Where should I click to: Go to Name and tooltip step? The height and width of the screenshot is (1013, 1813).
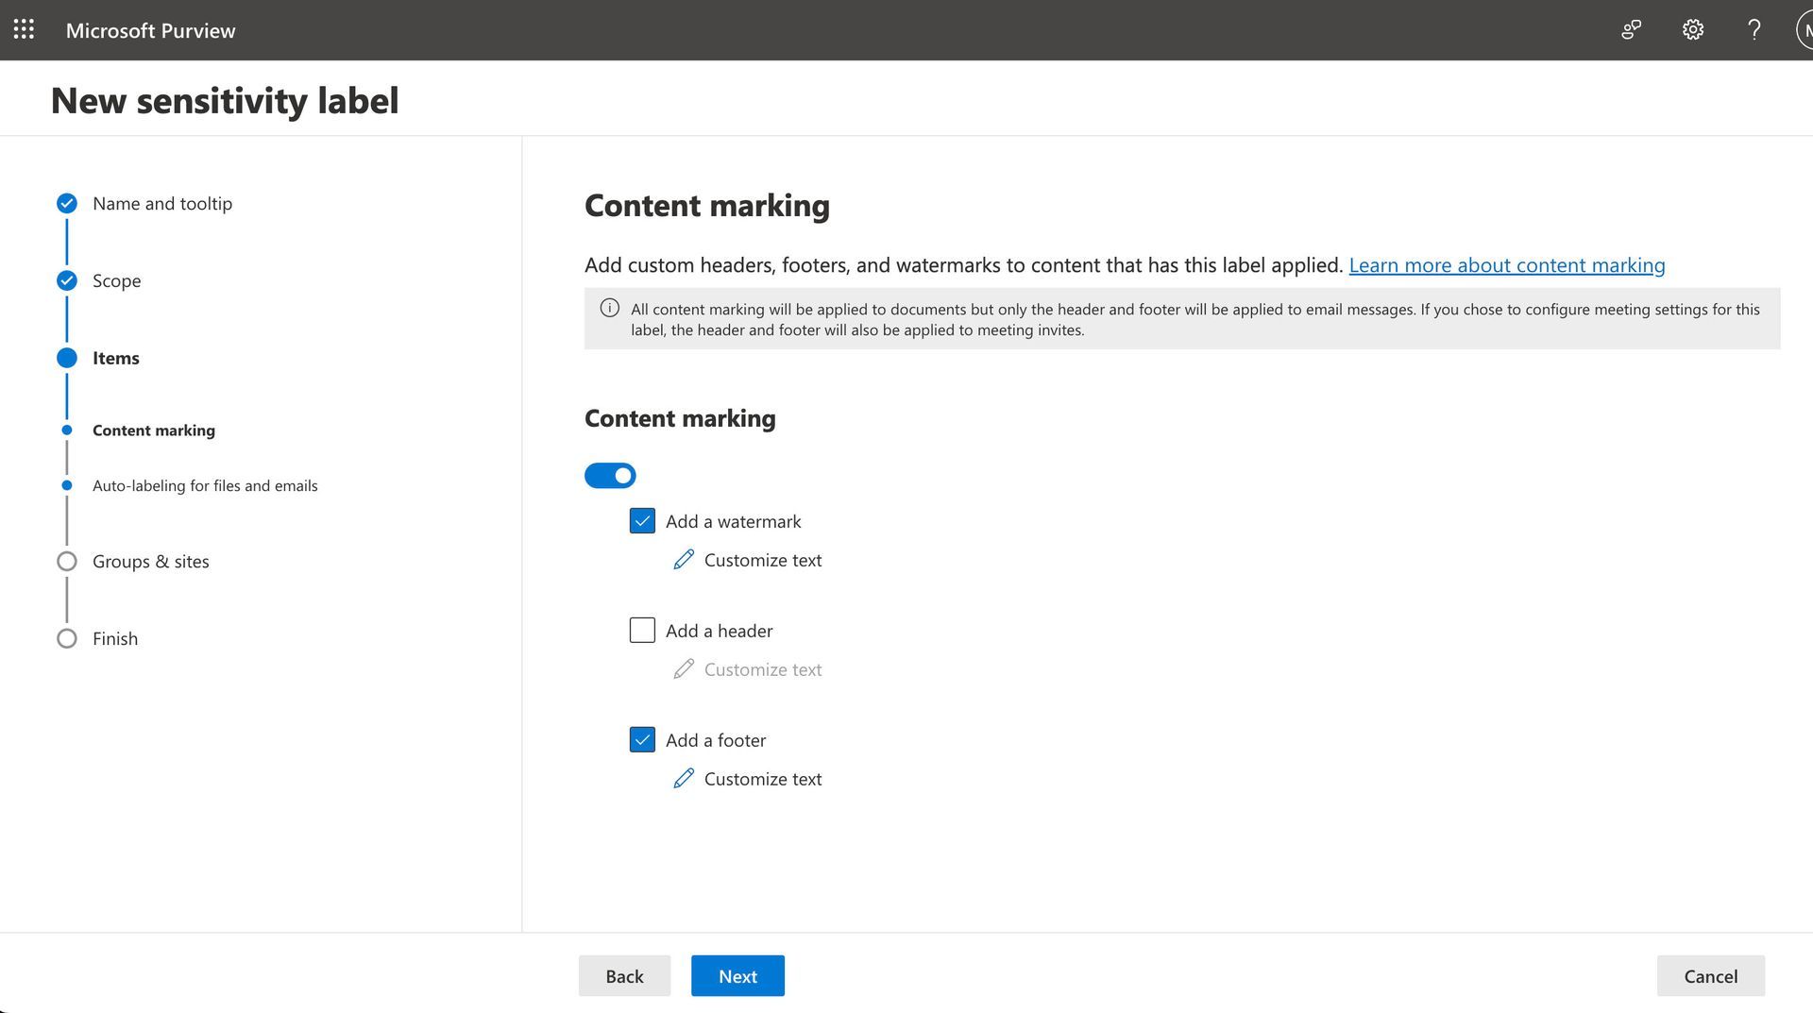(x=162, y=203)
